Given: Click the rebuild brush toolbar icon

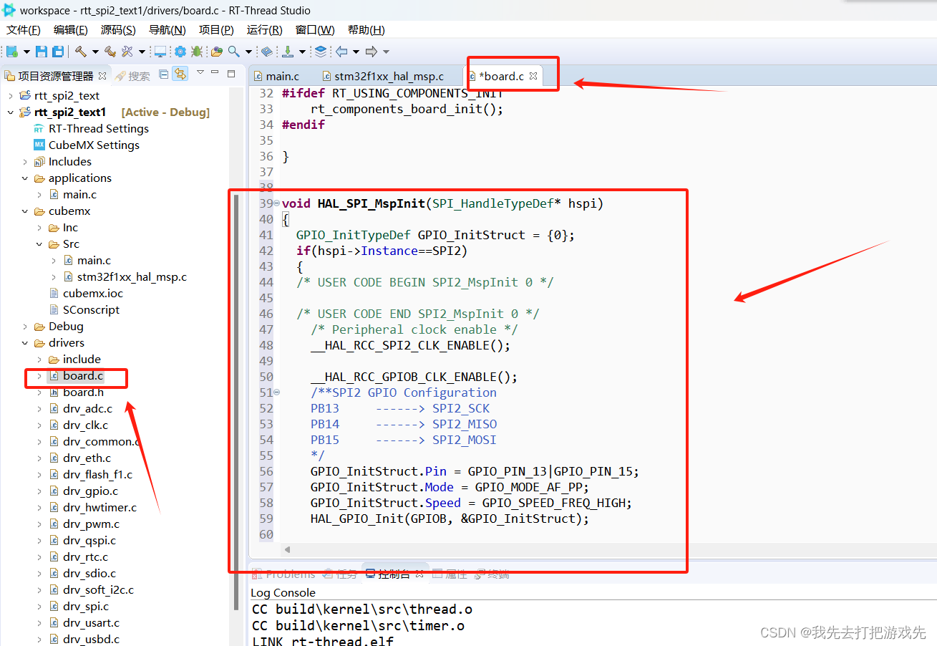Looking at the screenshot, I should (x=110, y=52).
